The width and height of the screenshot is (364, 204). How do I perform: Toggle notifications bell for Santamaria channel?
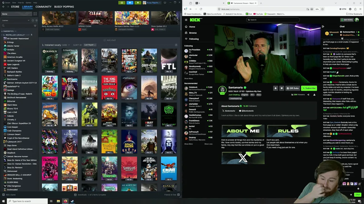[x=275, y=88]
